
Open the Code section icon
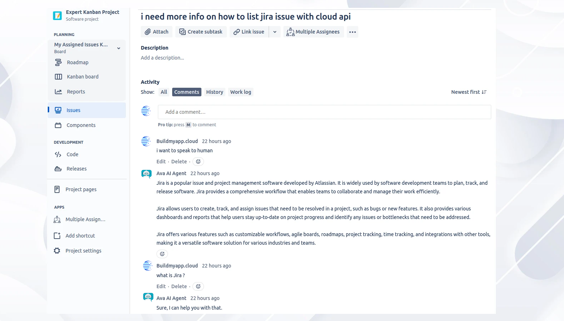(58, 154)
